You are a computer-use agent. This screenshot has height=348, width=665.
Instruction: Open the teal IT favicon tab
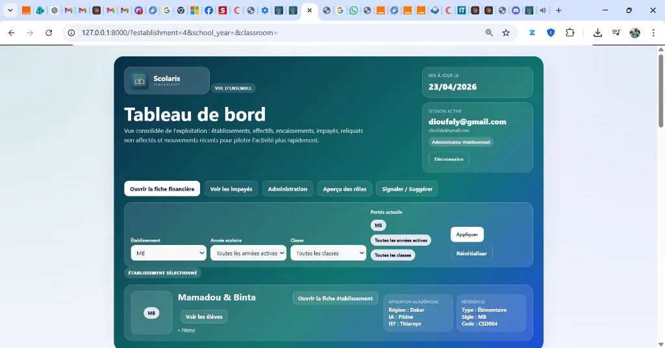point(462,10)
